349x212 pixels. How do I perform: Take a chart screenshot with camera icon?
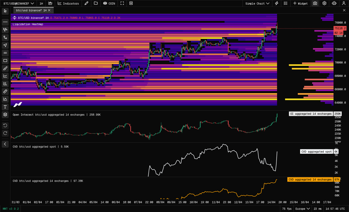point(315,3)
